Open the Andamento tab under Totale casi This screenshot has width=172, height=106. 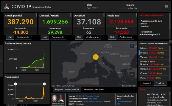(126, 37)
